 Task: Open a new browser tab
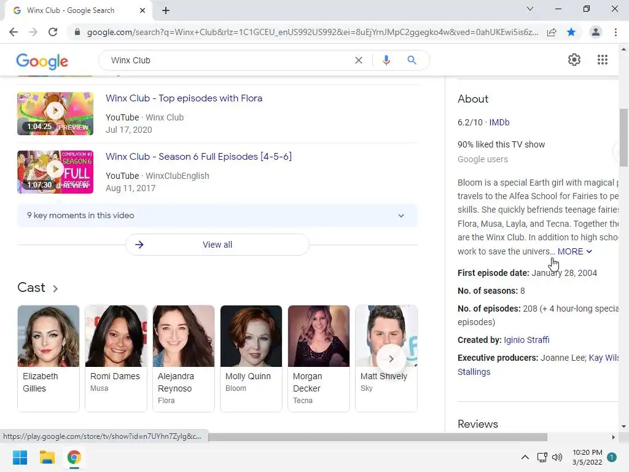pos(166,10)
